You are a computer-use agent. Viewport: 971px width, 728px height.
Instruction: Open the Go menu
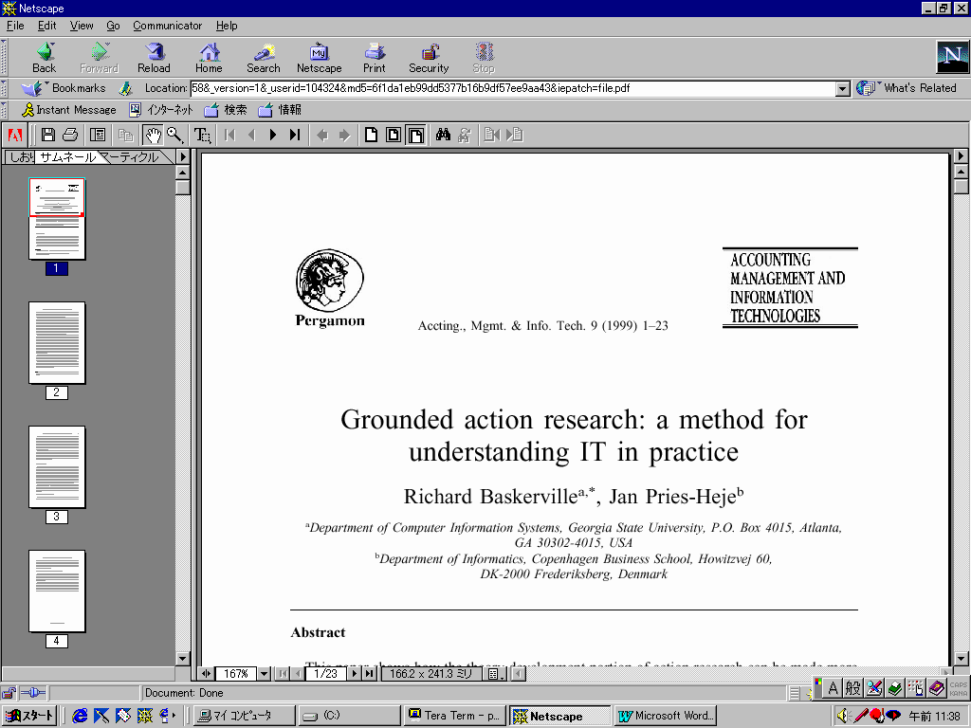tap(113, 26)
